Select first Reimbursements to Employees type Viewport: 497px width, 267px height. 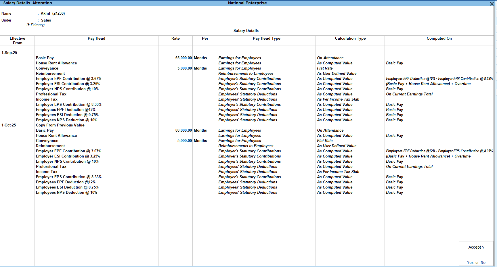[x=246, y=74]
